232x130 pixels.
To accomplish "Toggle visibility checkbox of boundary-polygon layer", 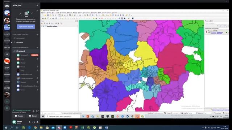I will (x=43, y=26).
